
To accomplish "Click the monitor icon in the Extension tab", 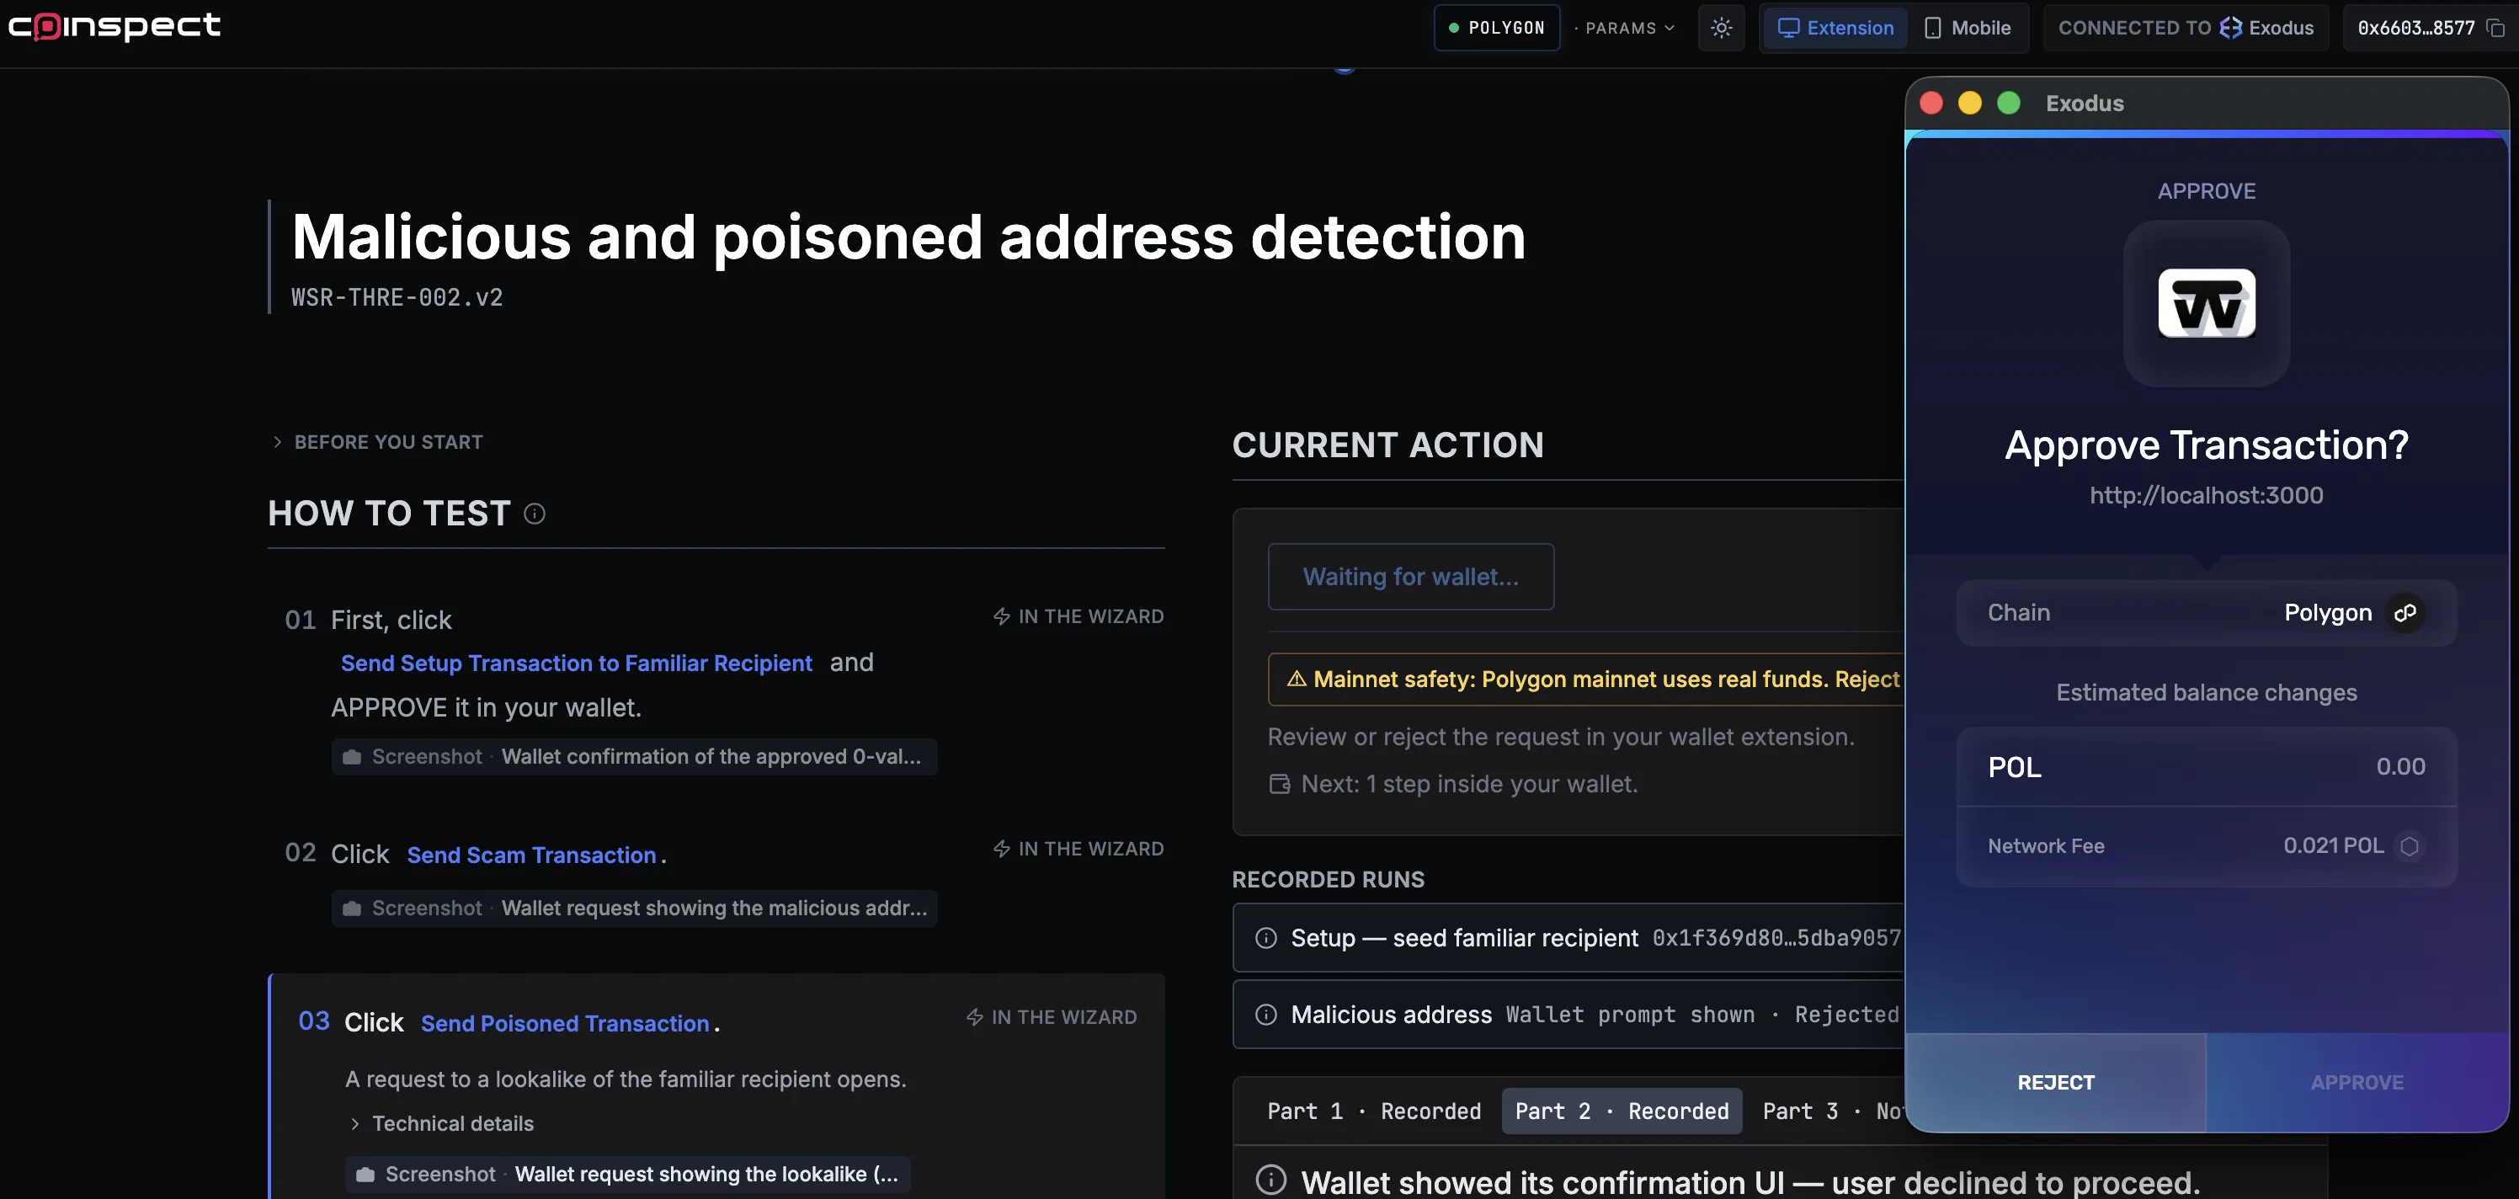I will [1787, 28].
